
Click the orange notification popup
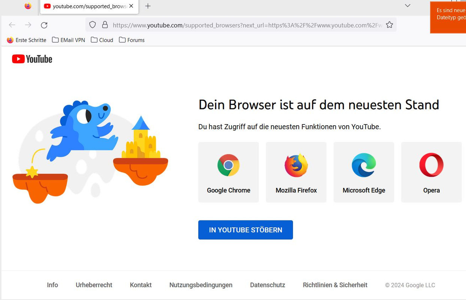coord(448,18)
